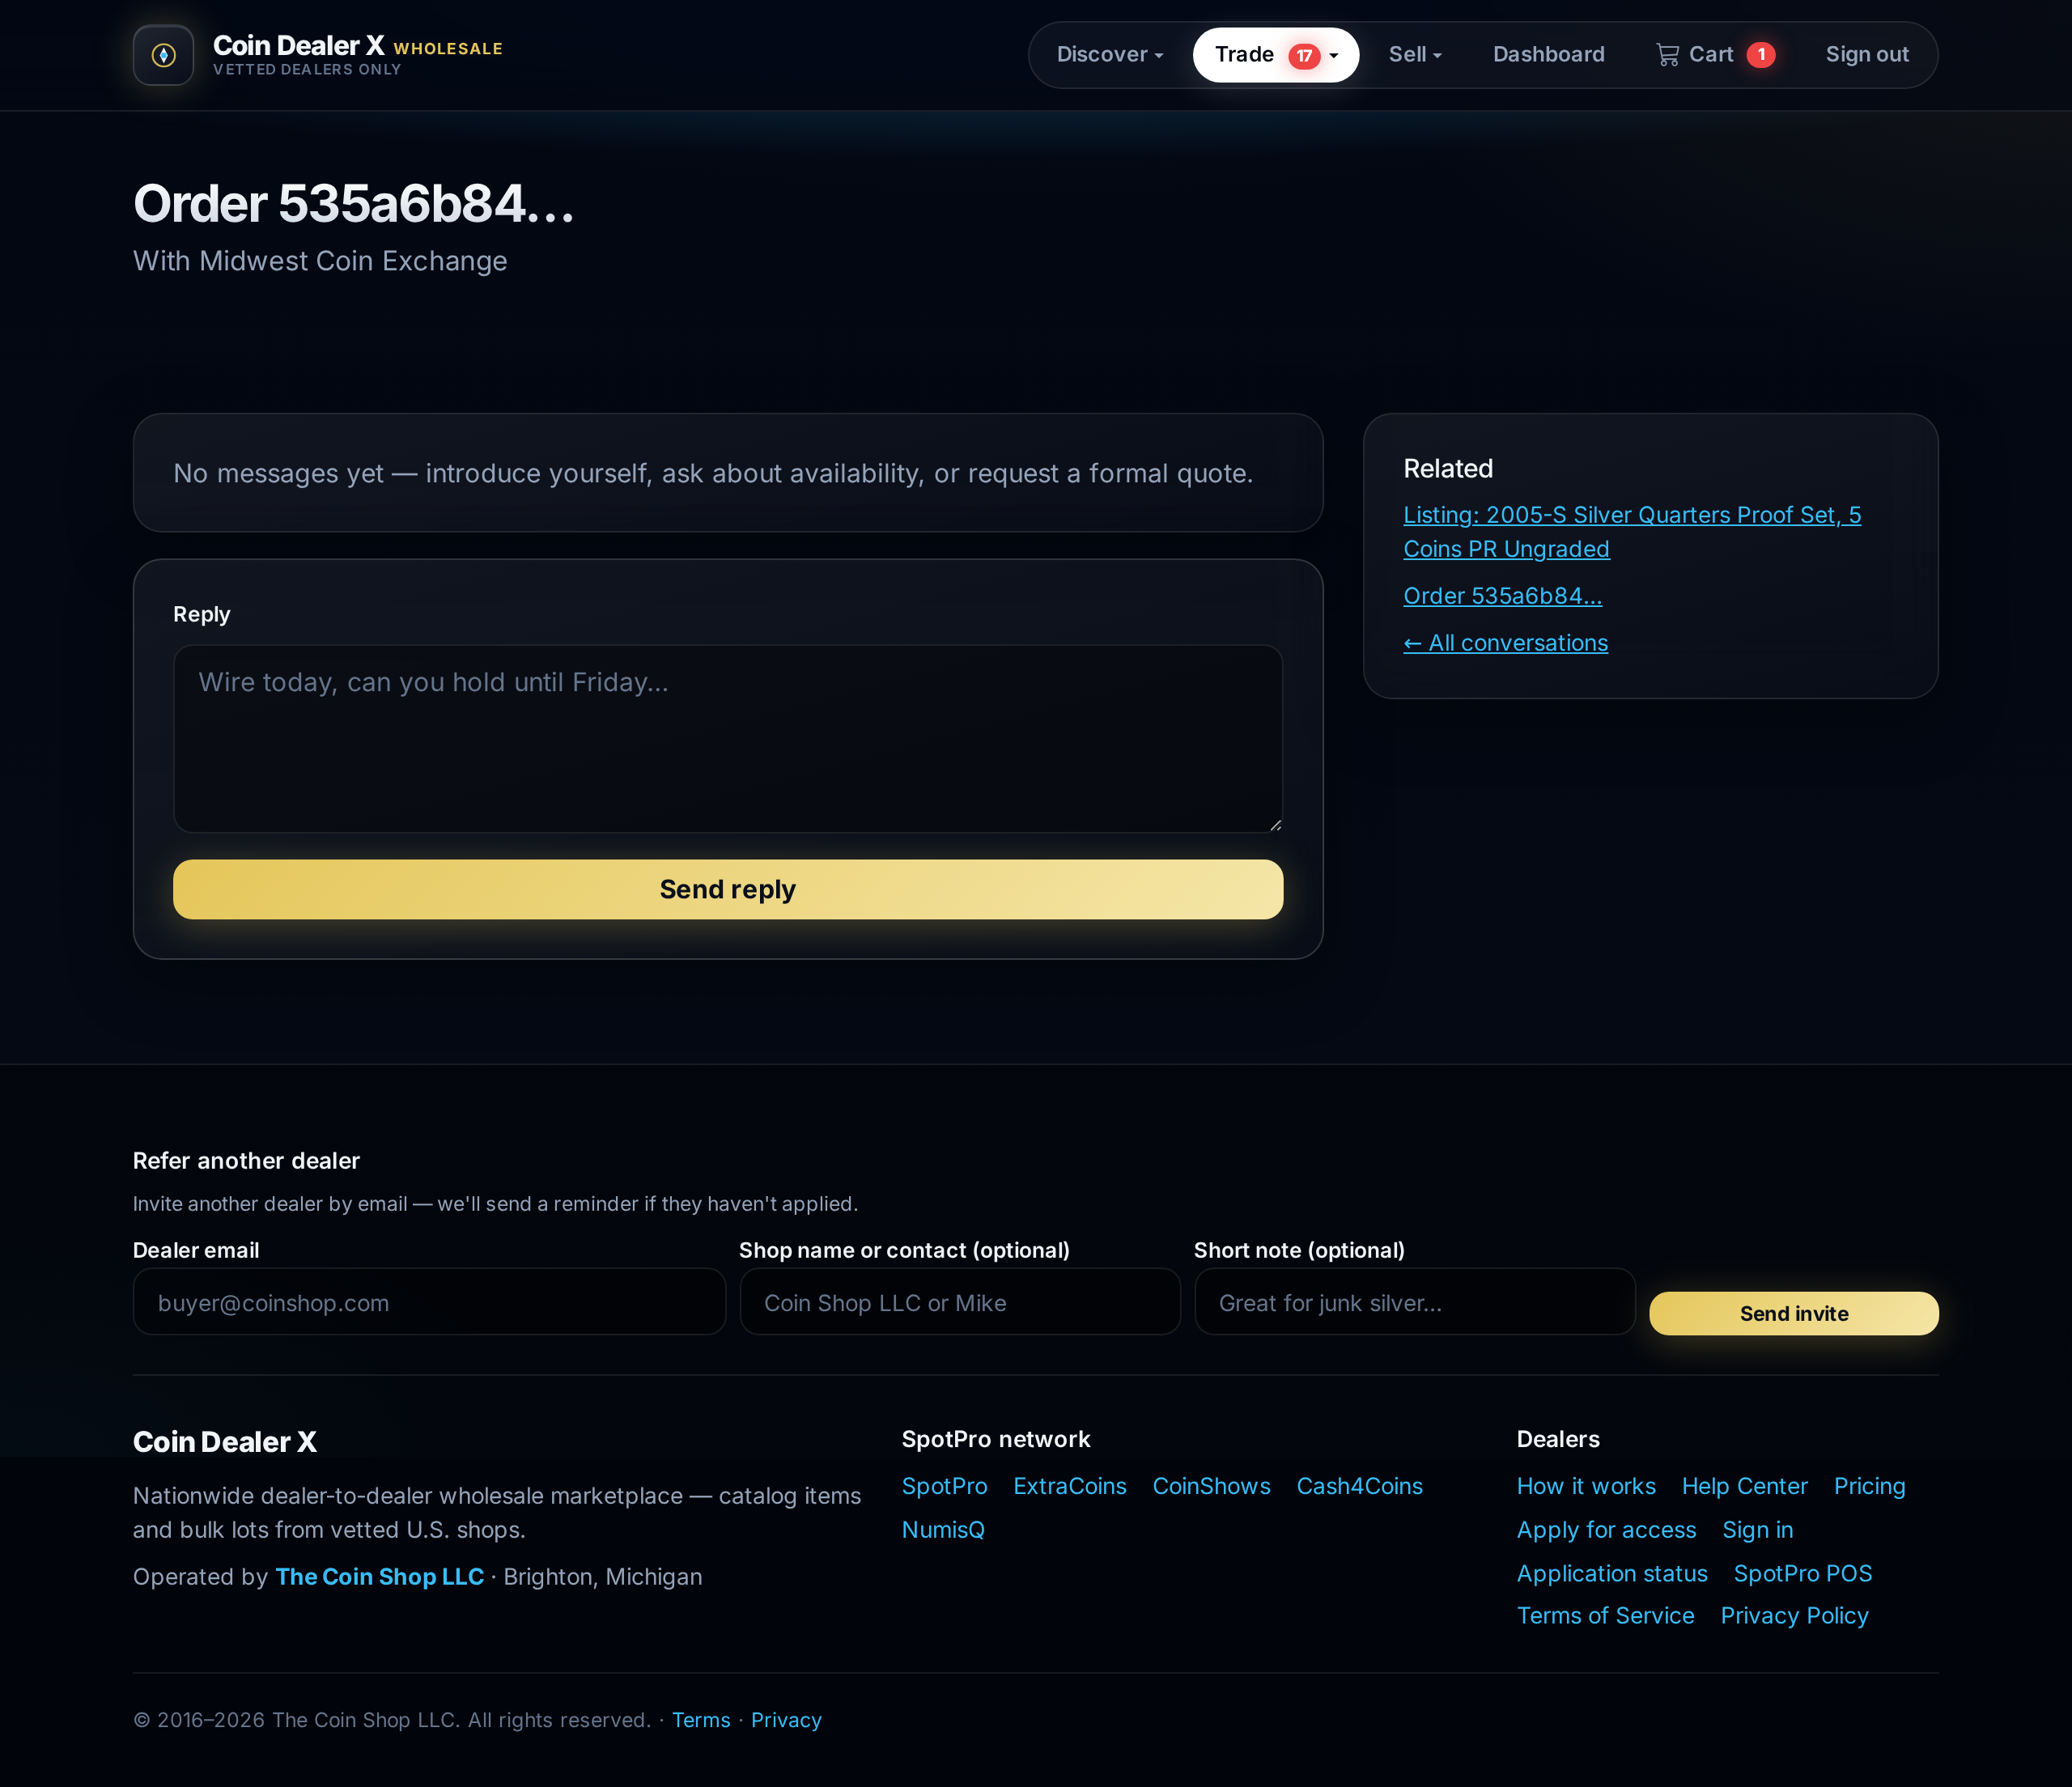Viewport: 2072px width, 1787px height.
Task: Open the Dashboard nav item
Action: (1548, 55)
